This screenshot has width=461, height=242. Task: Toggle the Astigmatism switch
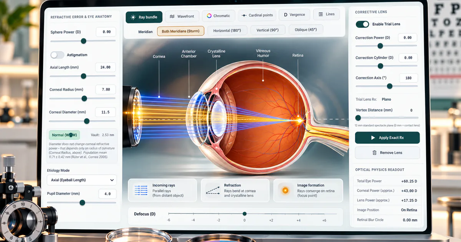pyautogui.click(x=57, y=55)
